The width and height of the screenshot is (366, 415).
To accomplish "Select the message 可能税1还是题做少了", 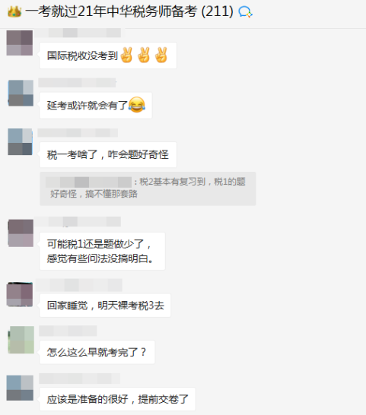I will [102, 251].
